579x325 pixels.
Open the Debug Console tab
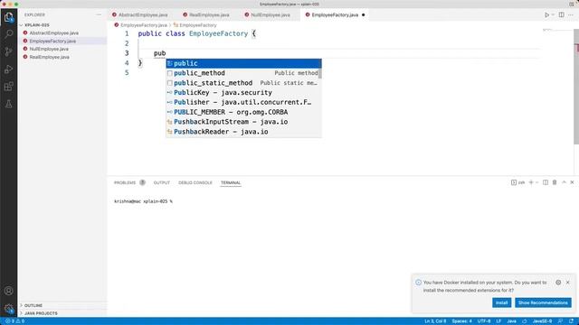pos(195,182)
